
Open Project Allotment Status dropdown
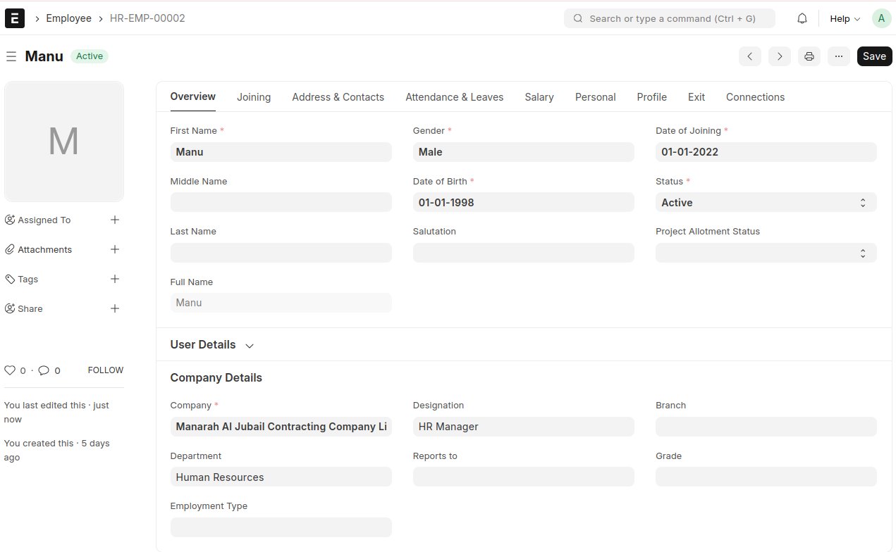click(x=766, y=253)
